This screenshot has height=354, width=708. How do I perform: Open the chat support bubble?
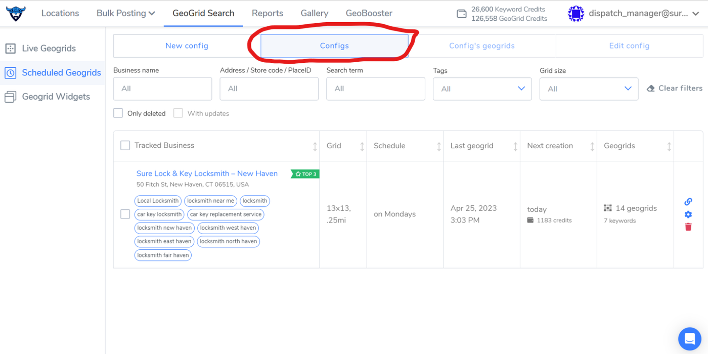pyautogui.click(x=689, y=339)
